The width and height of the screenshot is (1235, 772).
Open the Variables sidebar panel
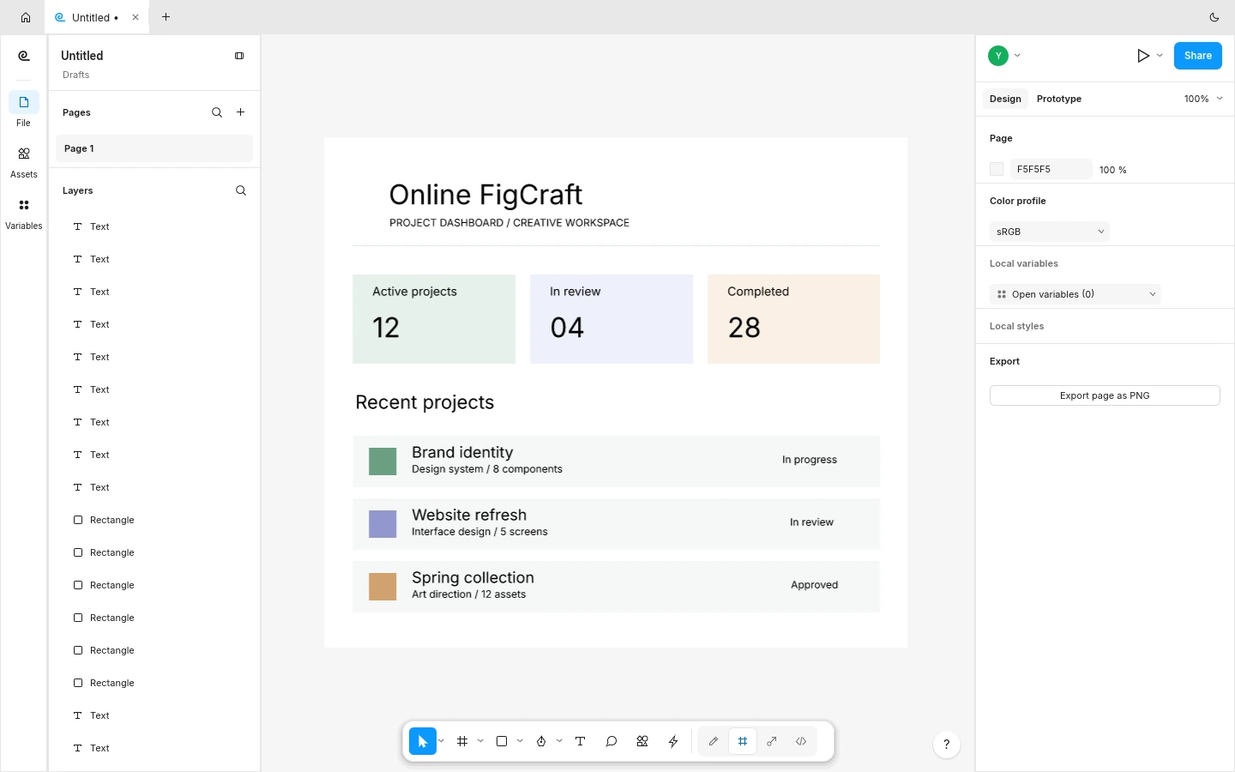24,213
